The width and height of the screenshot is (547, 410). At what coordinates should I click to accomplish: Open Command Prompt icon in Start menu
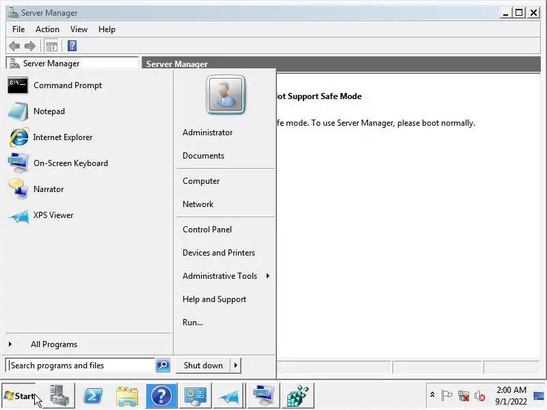coord(18,85)
